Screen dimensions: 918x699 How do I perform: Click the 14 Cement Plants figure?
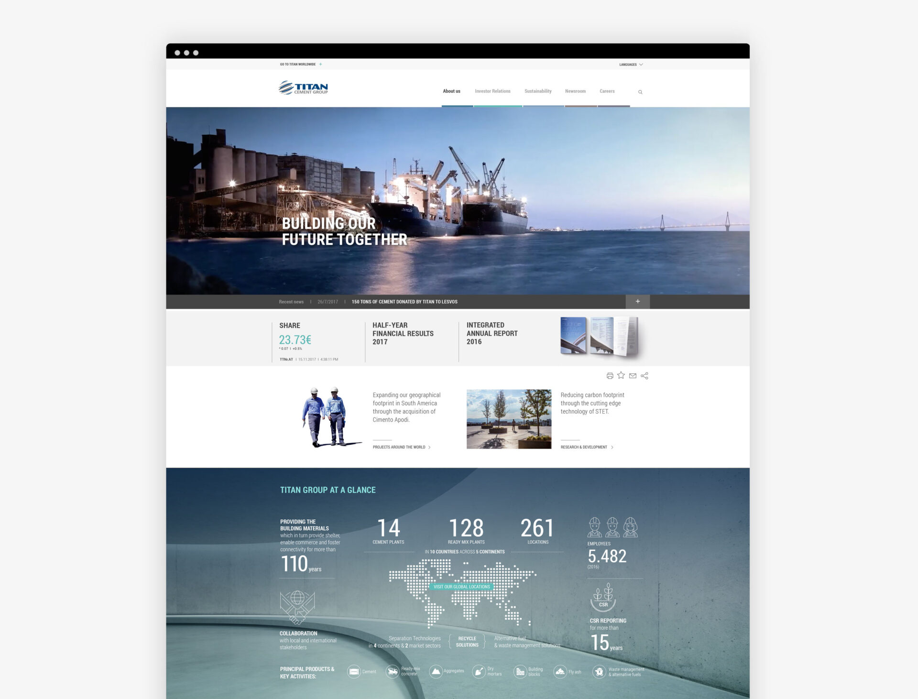388,531
